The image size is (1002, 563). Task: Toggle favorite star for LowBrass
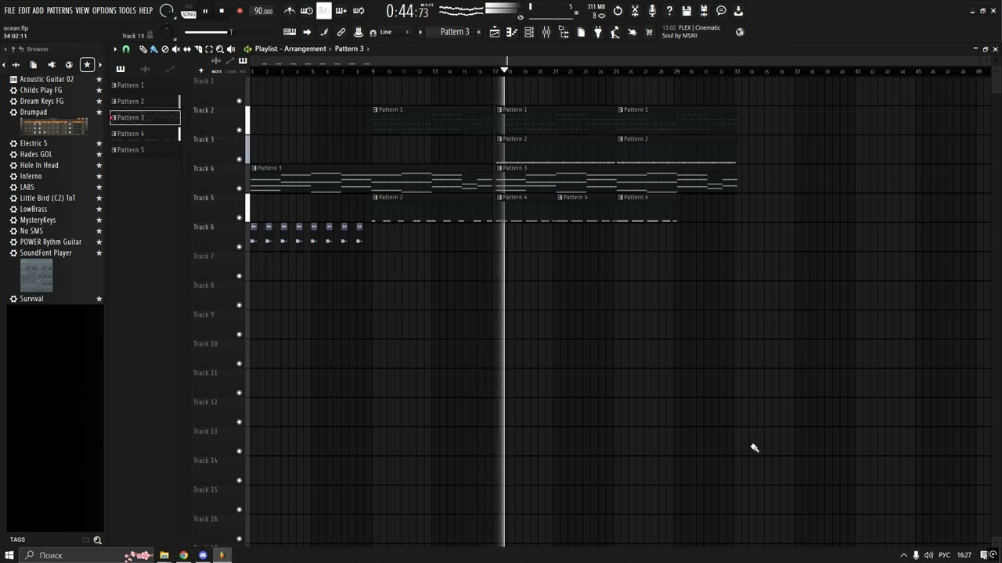[99, 209]
